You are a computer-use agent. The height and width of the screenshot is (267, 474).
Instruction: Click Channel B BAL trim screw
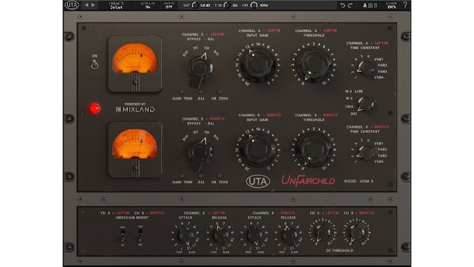pos(201,176)
